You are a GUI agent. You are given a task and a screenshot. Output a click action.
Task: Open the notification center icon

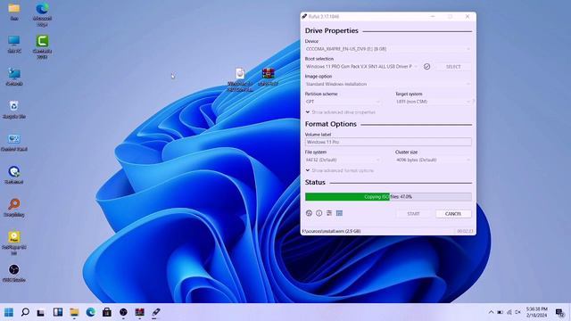(560, 312)
